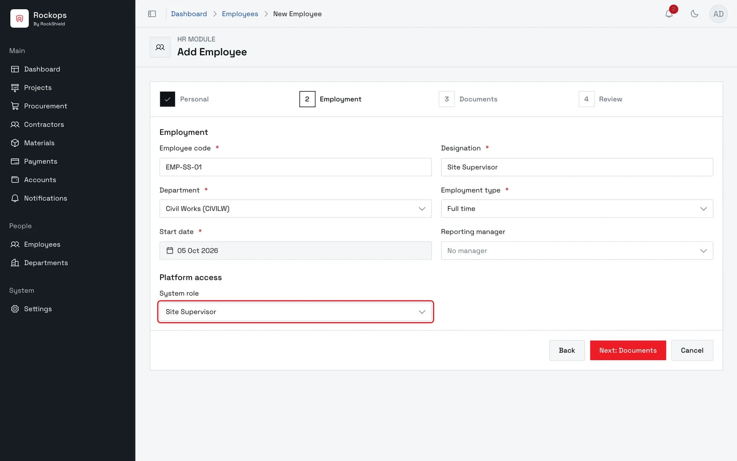Image resolution: width=737 pixels, height=461 pixels.
Task: Switch to dark mode with the moon icon
Action: (x=694, y=14)
